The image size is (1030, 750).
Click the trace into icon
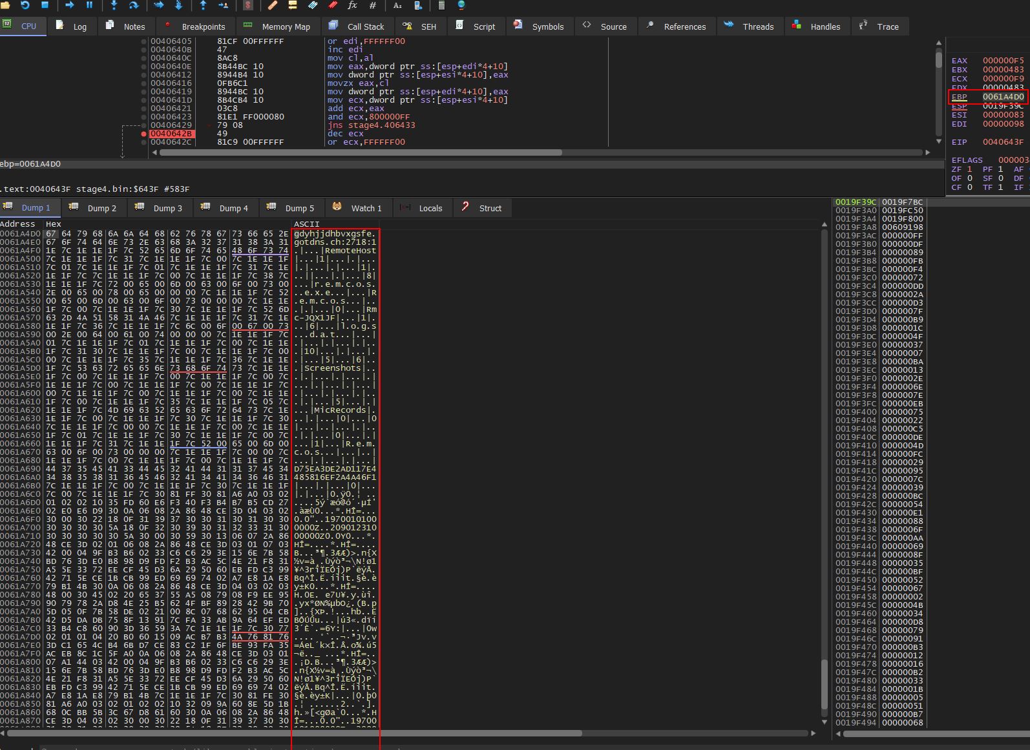point(158,5)
